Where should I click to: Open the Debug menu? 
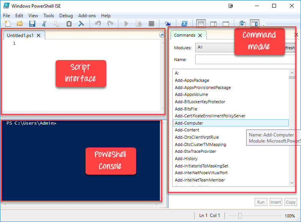pos(66,16)
